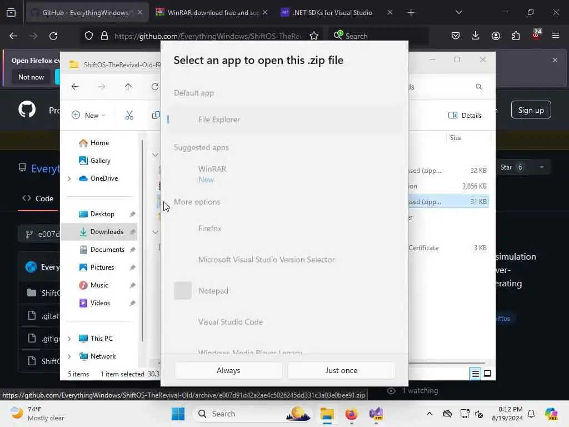This screenshot has width=569, height=427.
Task: Toggle the Details pane button
Action: (x=465, y=116)
